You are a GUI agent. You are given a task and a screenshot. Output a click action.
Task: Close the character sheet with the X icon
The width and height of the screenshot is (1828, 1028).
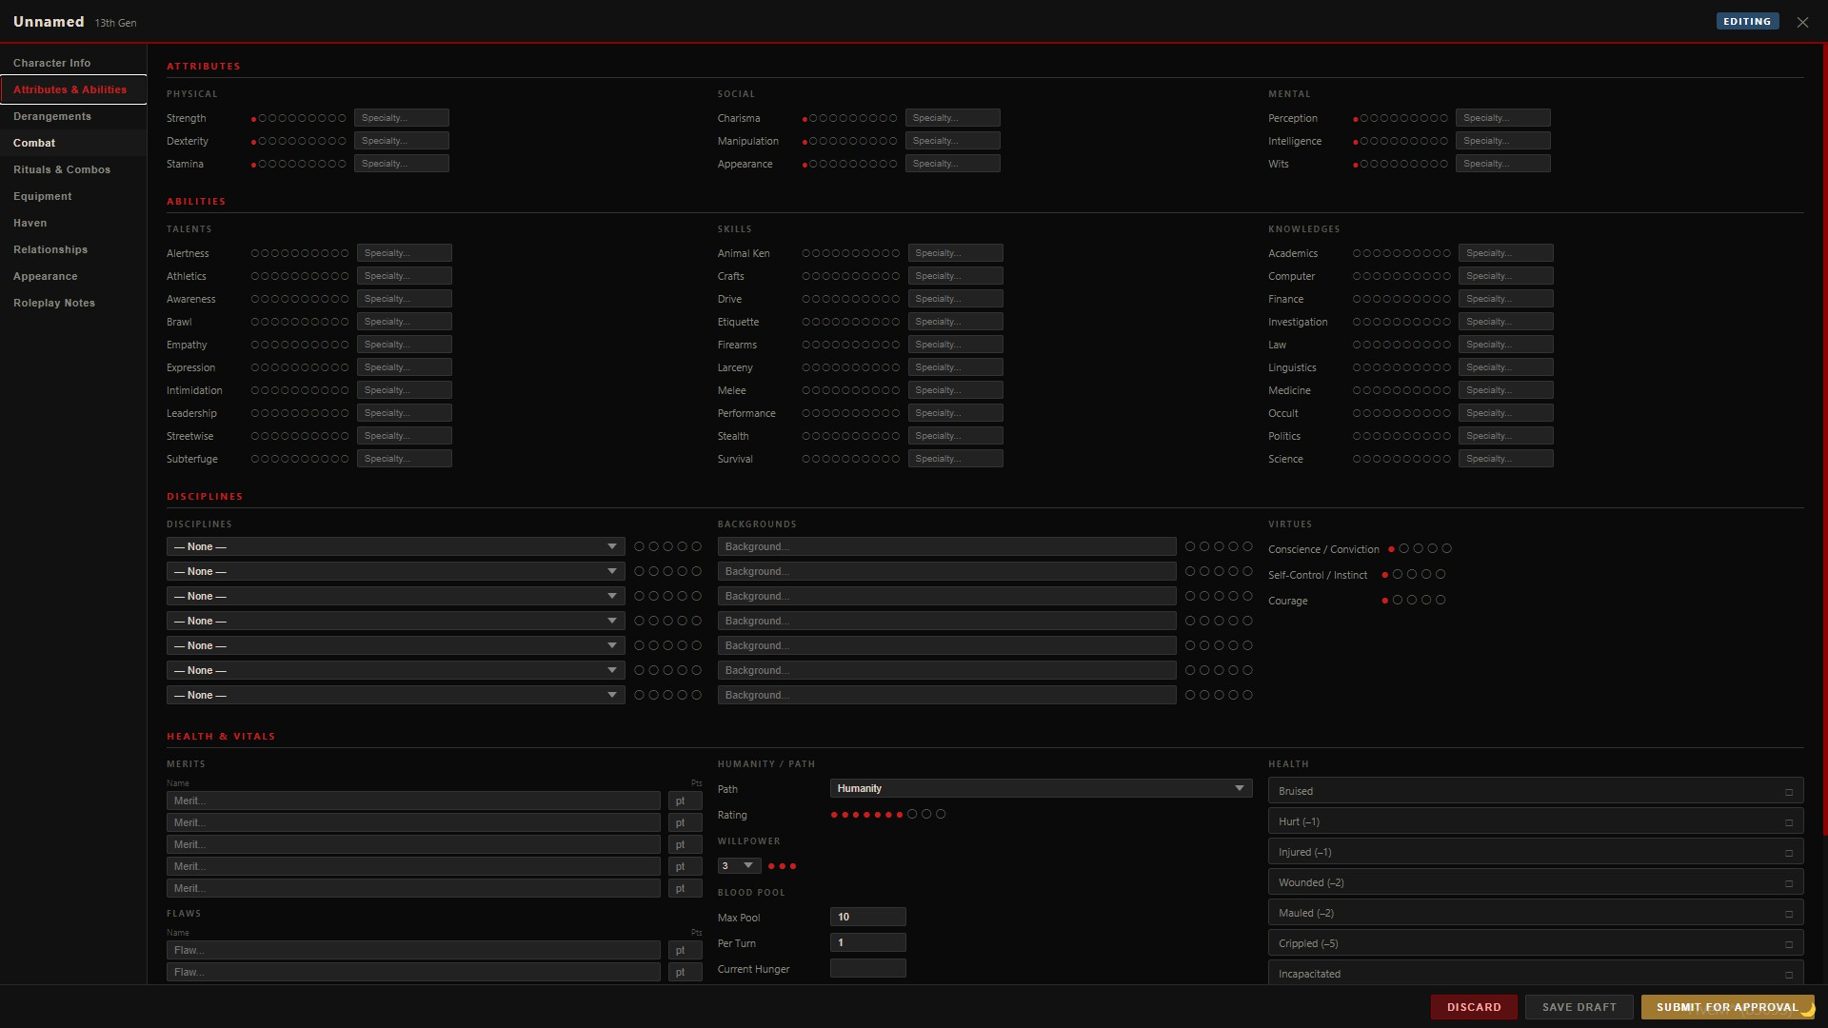[x=1802, y=22]
